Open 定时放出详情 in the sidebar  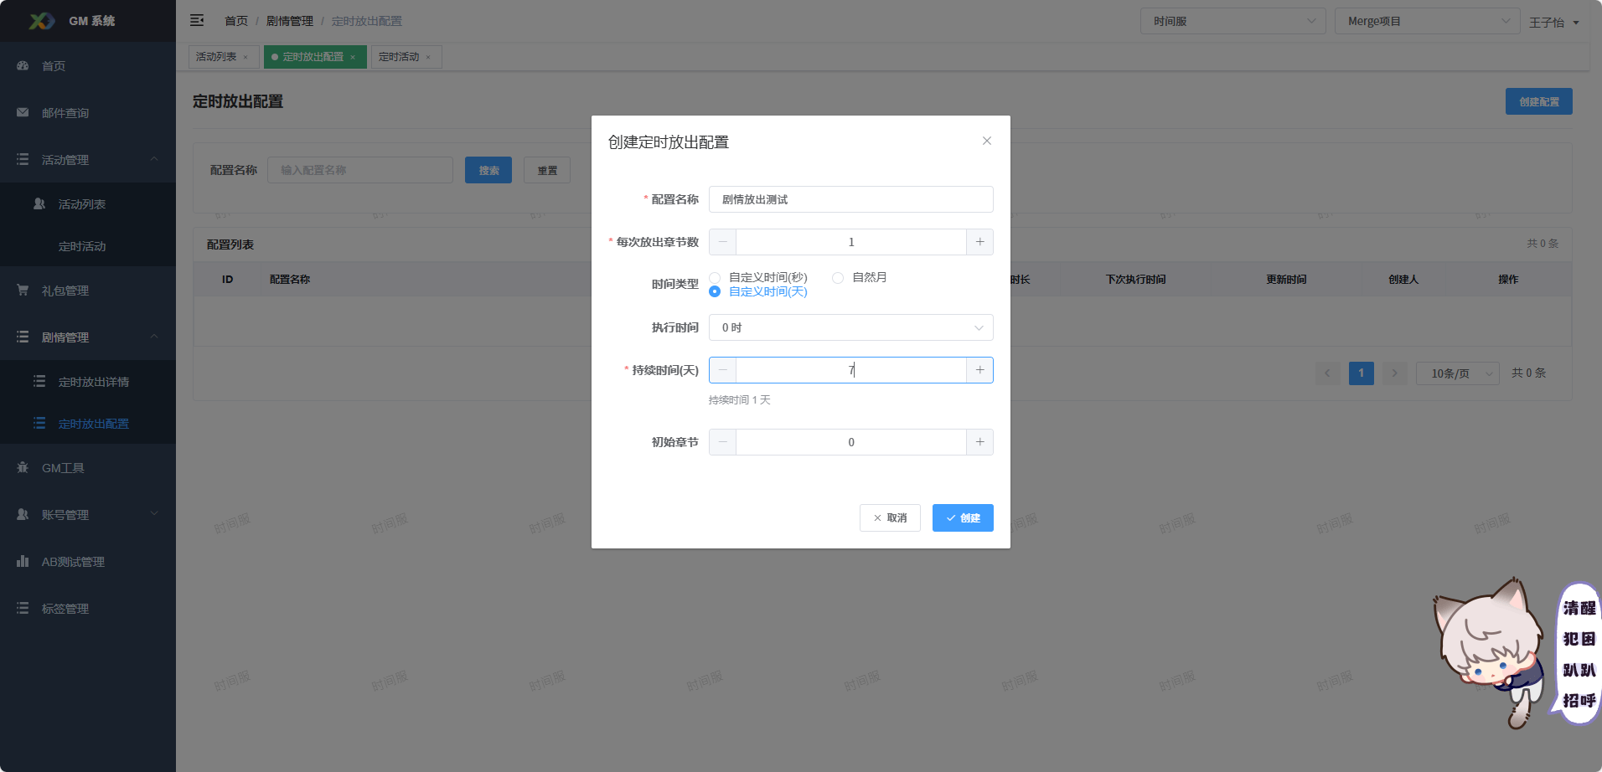(x=94, y=382)
